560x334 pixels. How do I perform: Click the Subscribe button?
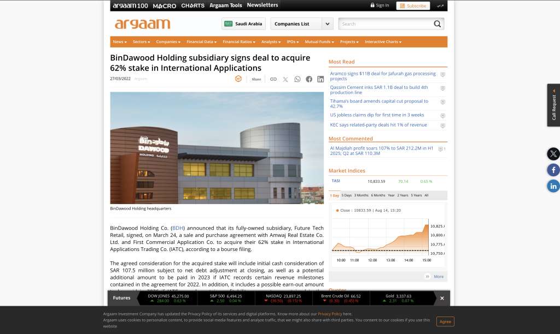click(413, 5)
